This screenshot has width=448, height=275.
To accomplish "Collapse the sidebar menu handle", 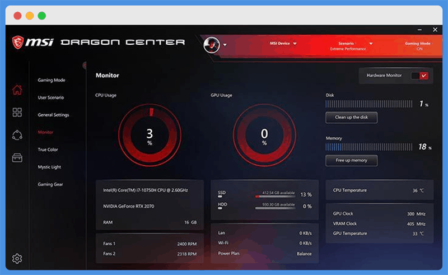I will [85, 66].
